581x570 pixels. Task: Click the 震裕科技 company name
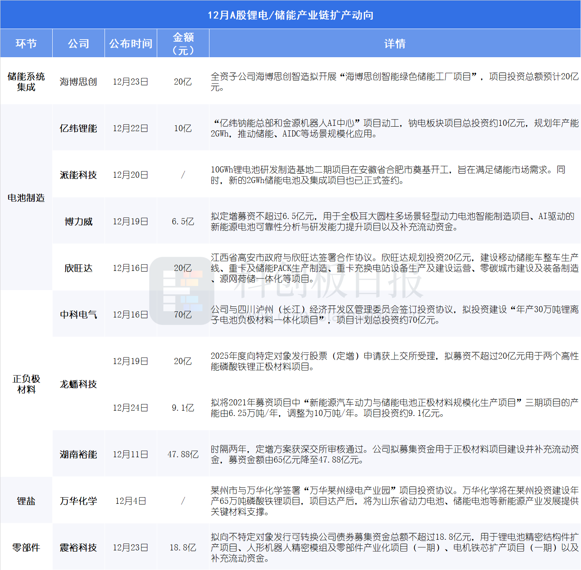click(x=78, y=548)
